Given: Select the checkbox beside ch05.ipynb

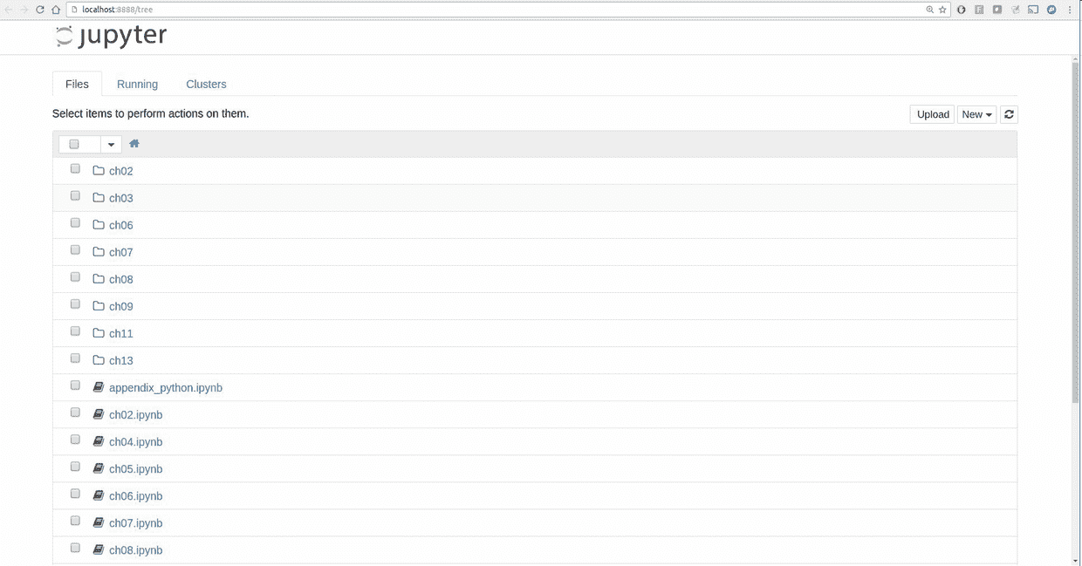Looking at the screenshot, I should coord(74,466).
